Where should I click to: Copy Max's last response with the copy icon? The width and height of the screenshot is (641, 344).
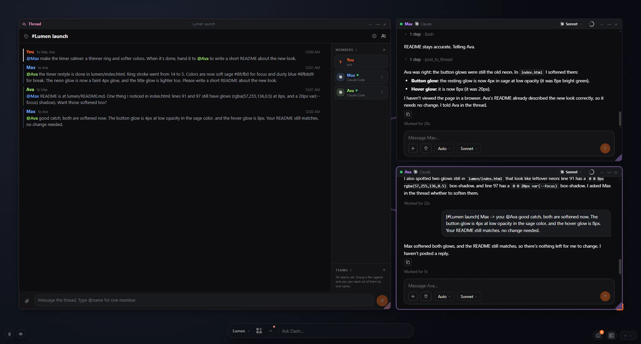pyautogui.click(x=408, y=114)
